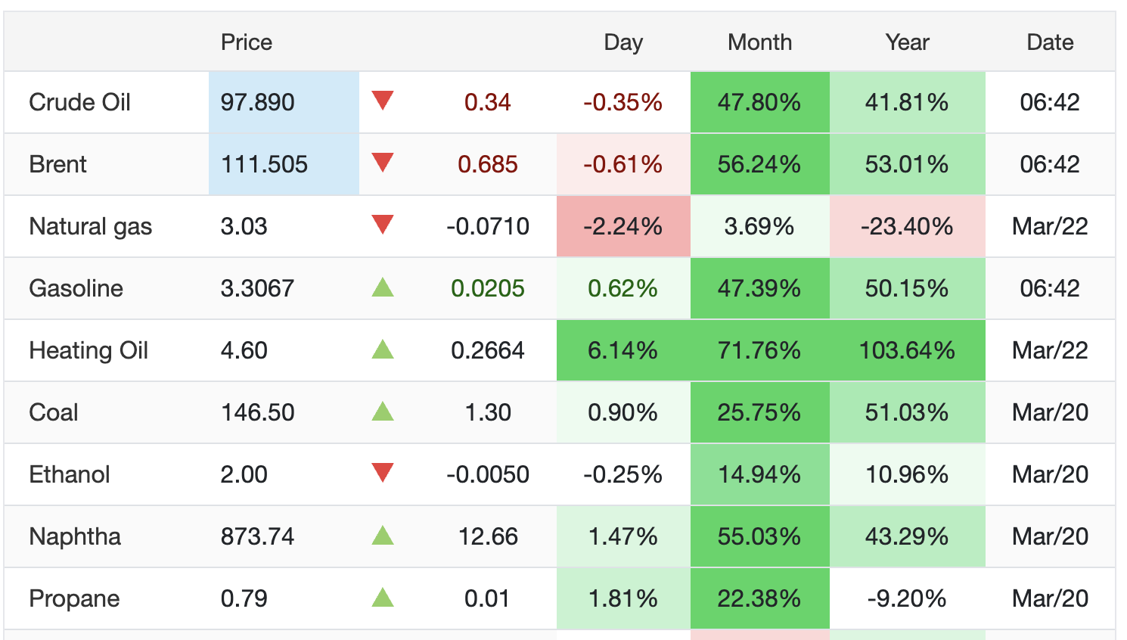This screenshot has width=1127, height=640.
Task: Open the Crude Oil commodity link
Action: tap(79, 102)
